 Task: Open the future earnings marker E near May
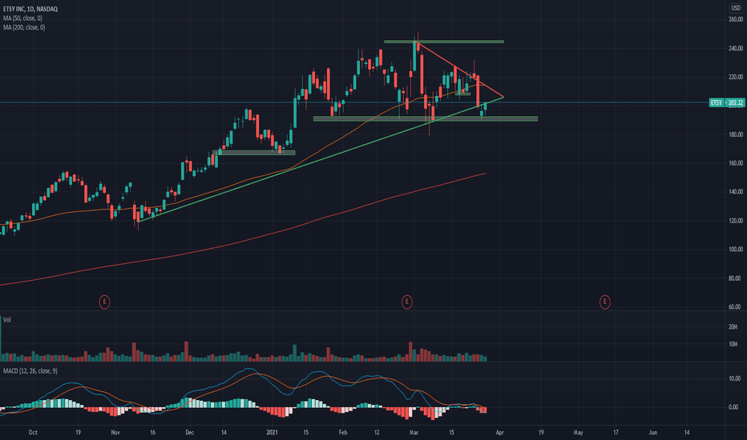604,302
